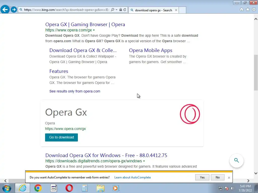Click the horizontal scrollbar left arrow
This screenshot has width=258, height=193.
click(x=6, y=181)
